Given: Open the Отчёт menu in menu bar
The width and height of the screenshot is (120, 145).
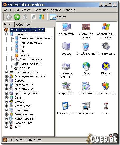Looking at the screenshot, I should pos(26,10).
